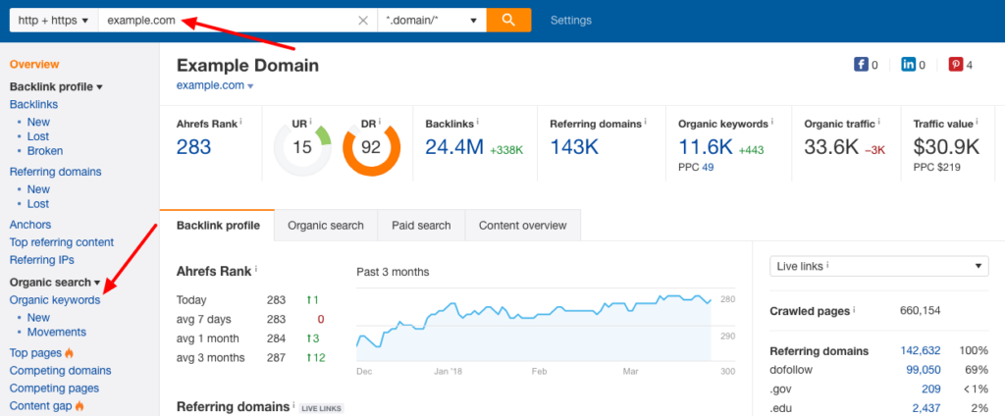The image size is (1005, 416).
Task: Select the Backlink profile tab
Action: [218, 225]
